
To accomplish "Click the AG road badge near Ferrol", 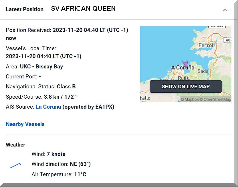I will coord(228,40).
